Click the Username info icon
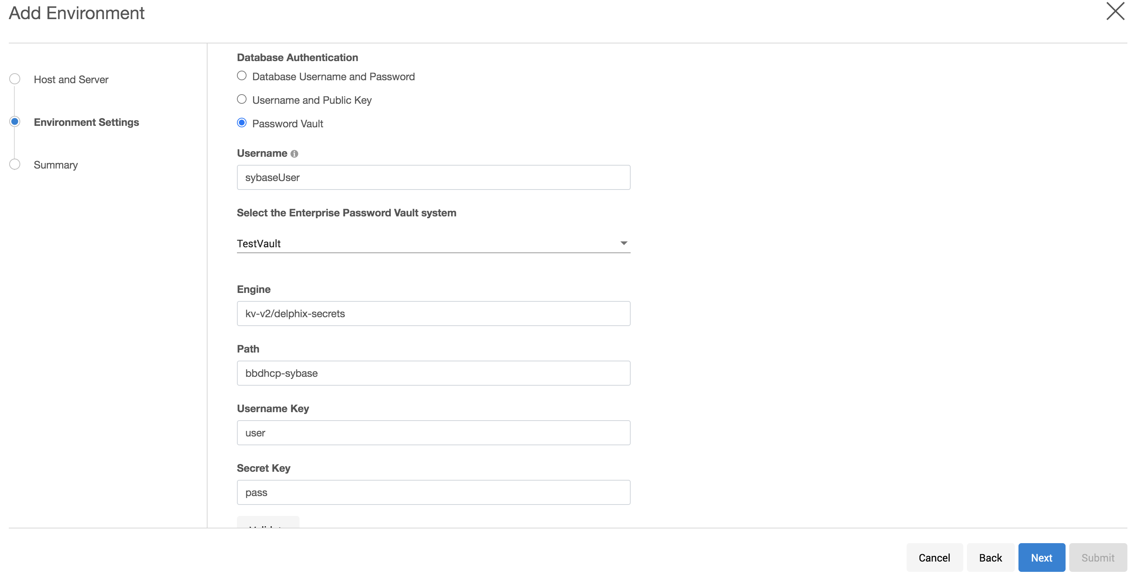The width and height of the screenshot is (1134, 577). pyautogui.click(x=294, y=153)
